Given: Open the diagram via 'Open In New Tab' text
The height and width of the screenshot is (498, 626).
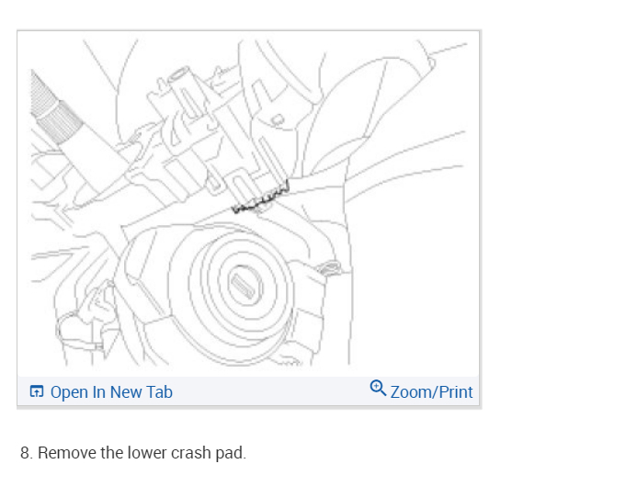Looking at the screenshot, I should 111,391.
